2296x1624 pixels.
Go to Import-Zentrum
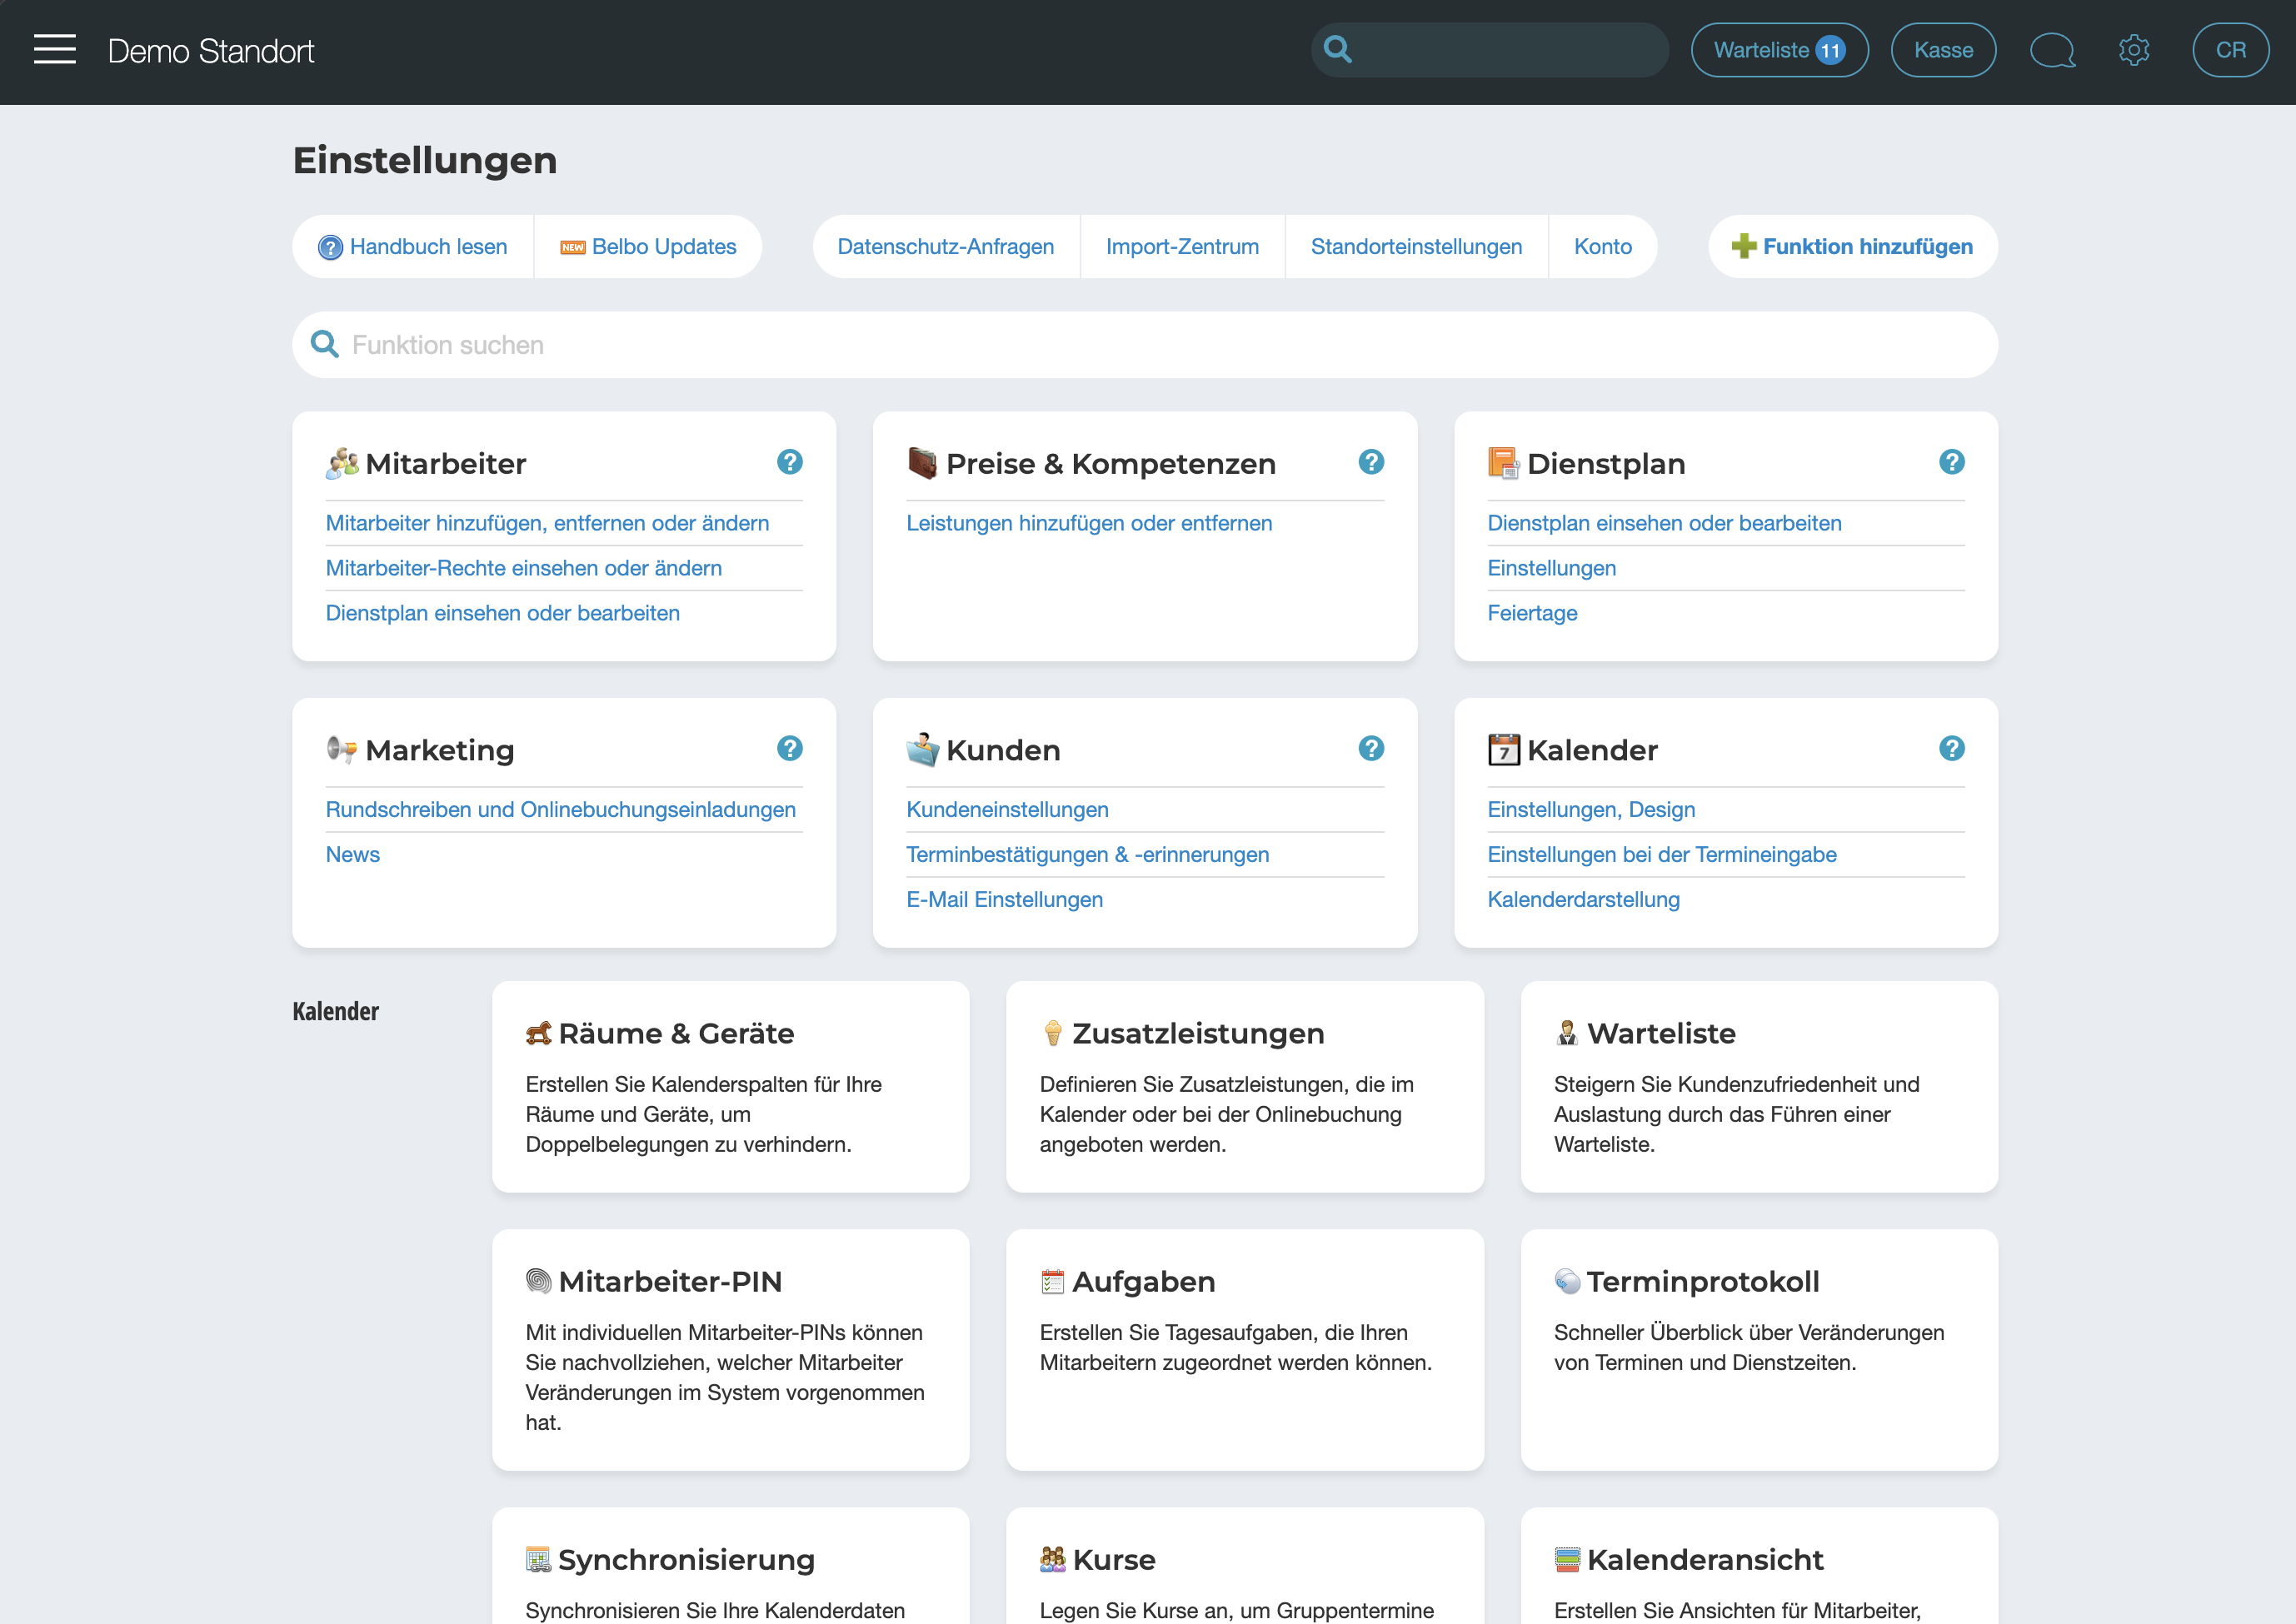tap(1181, 246)
